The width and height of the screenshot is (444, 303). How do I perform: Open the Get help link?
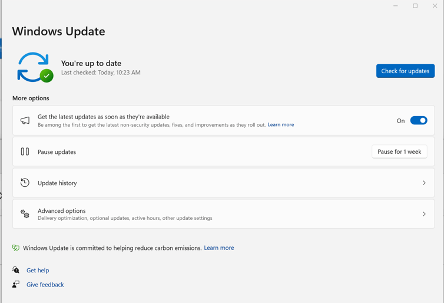click(x=38, y=271)
